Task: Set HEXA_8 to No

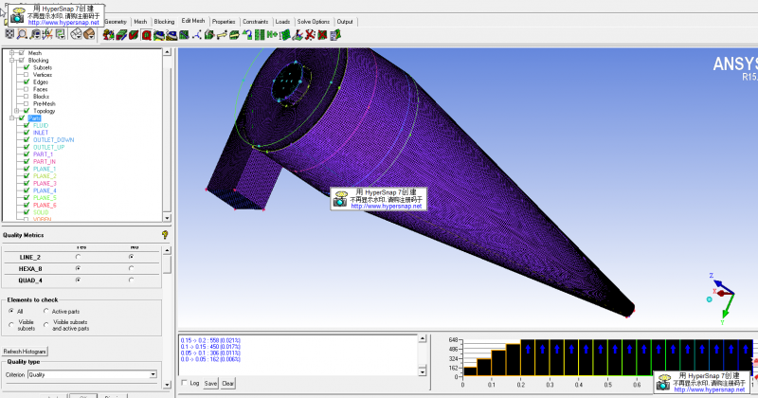Action: (131, 268)
